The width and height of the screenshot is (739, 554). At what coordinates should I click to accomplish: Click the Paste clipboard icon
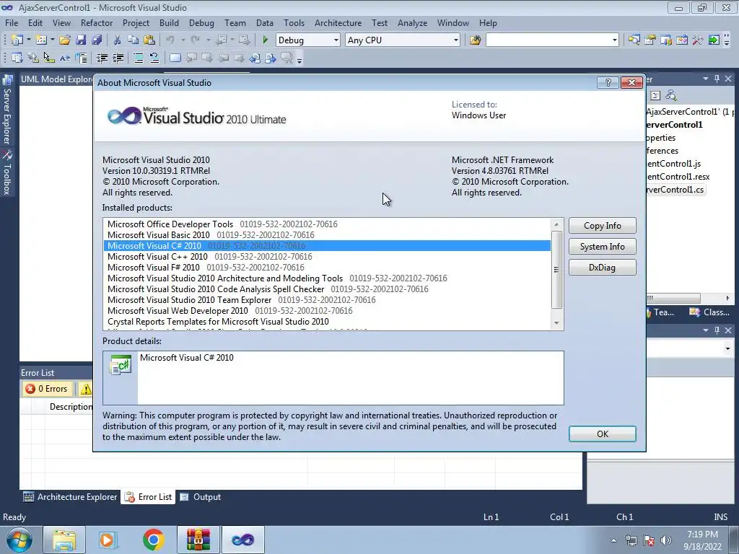tap(149, 40)
